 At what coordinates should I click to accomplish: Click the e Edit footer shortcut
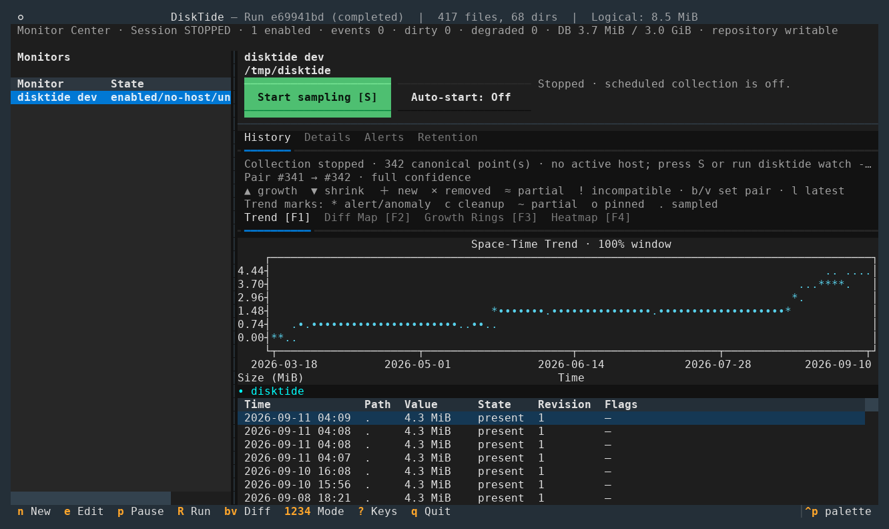point(84,512)
